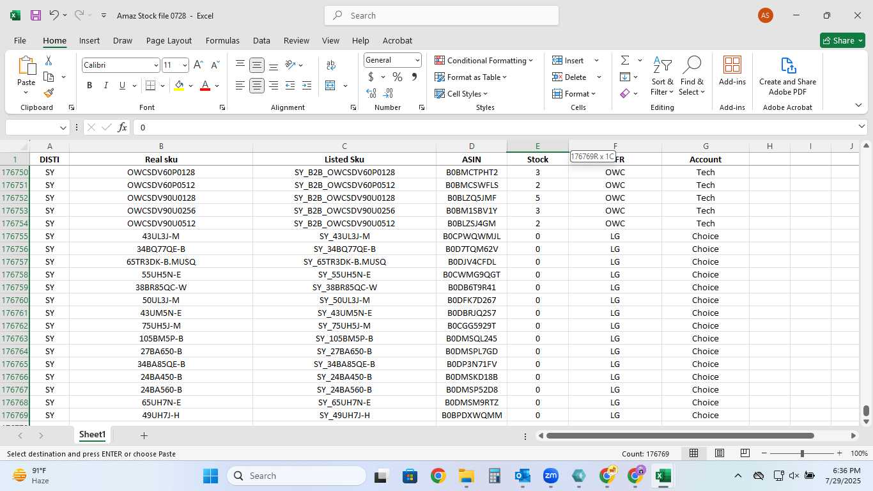Toggle Underline formatting
Screen dimensions: 873x491
pyautogui.click(x=122, y=86)
